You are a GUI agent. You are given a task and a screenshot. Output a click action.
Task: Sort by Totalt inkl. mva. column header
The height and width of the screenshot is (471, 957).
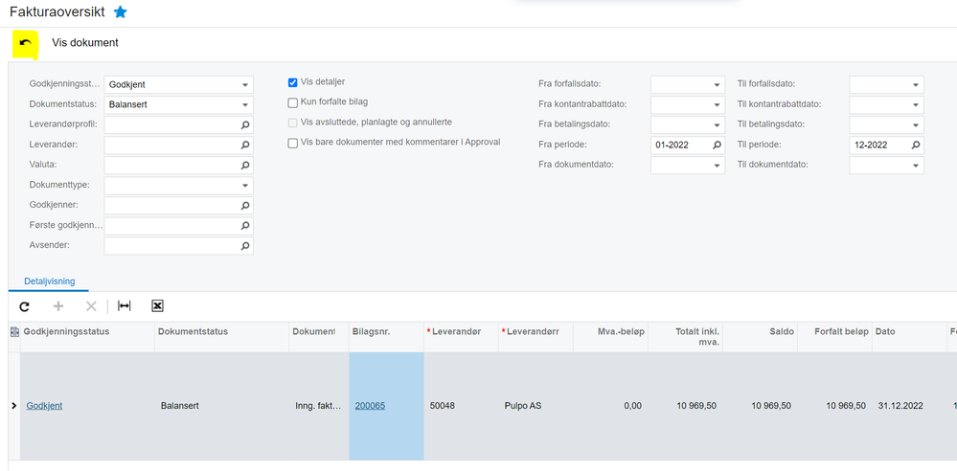[685, 337]
